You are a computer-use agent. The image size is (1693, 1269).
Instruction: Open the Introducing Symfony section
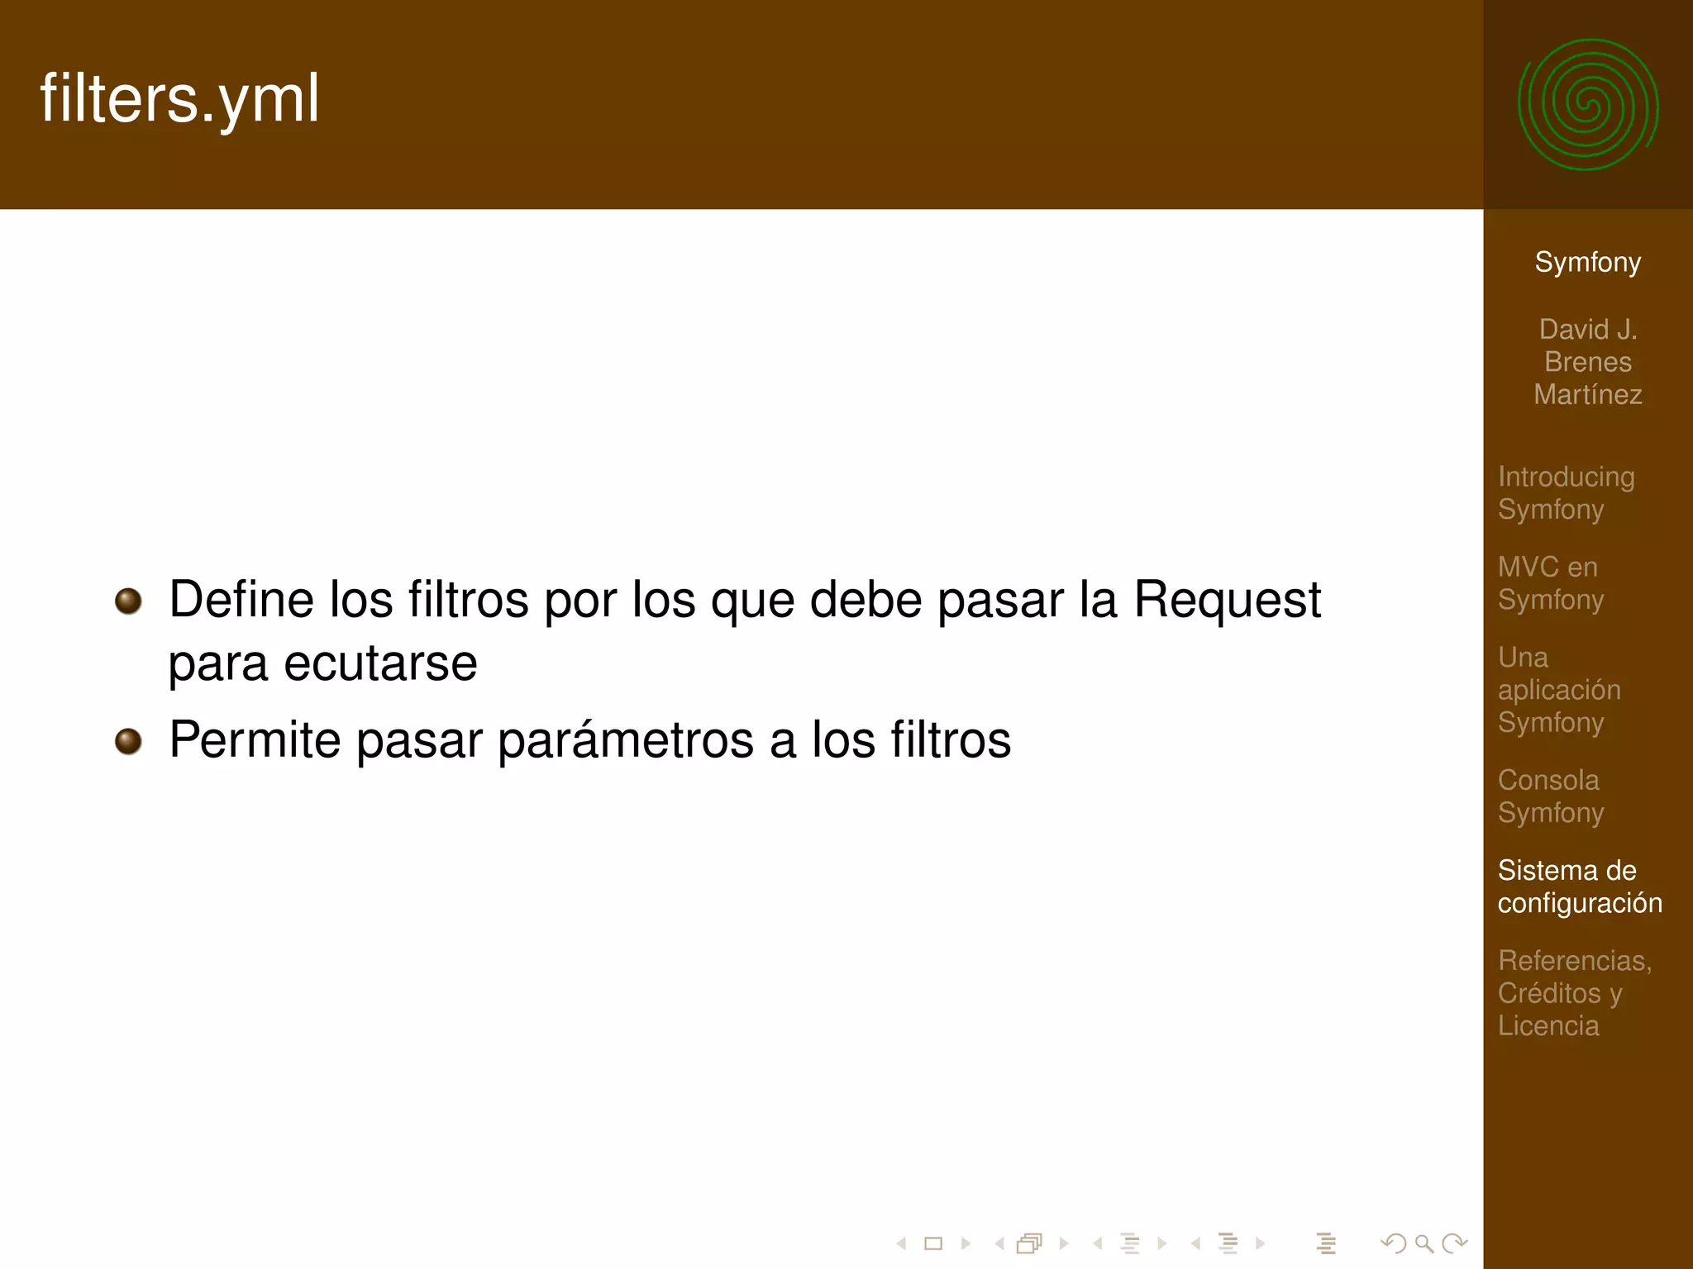point(1567,492)
